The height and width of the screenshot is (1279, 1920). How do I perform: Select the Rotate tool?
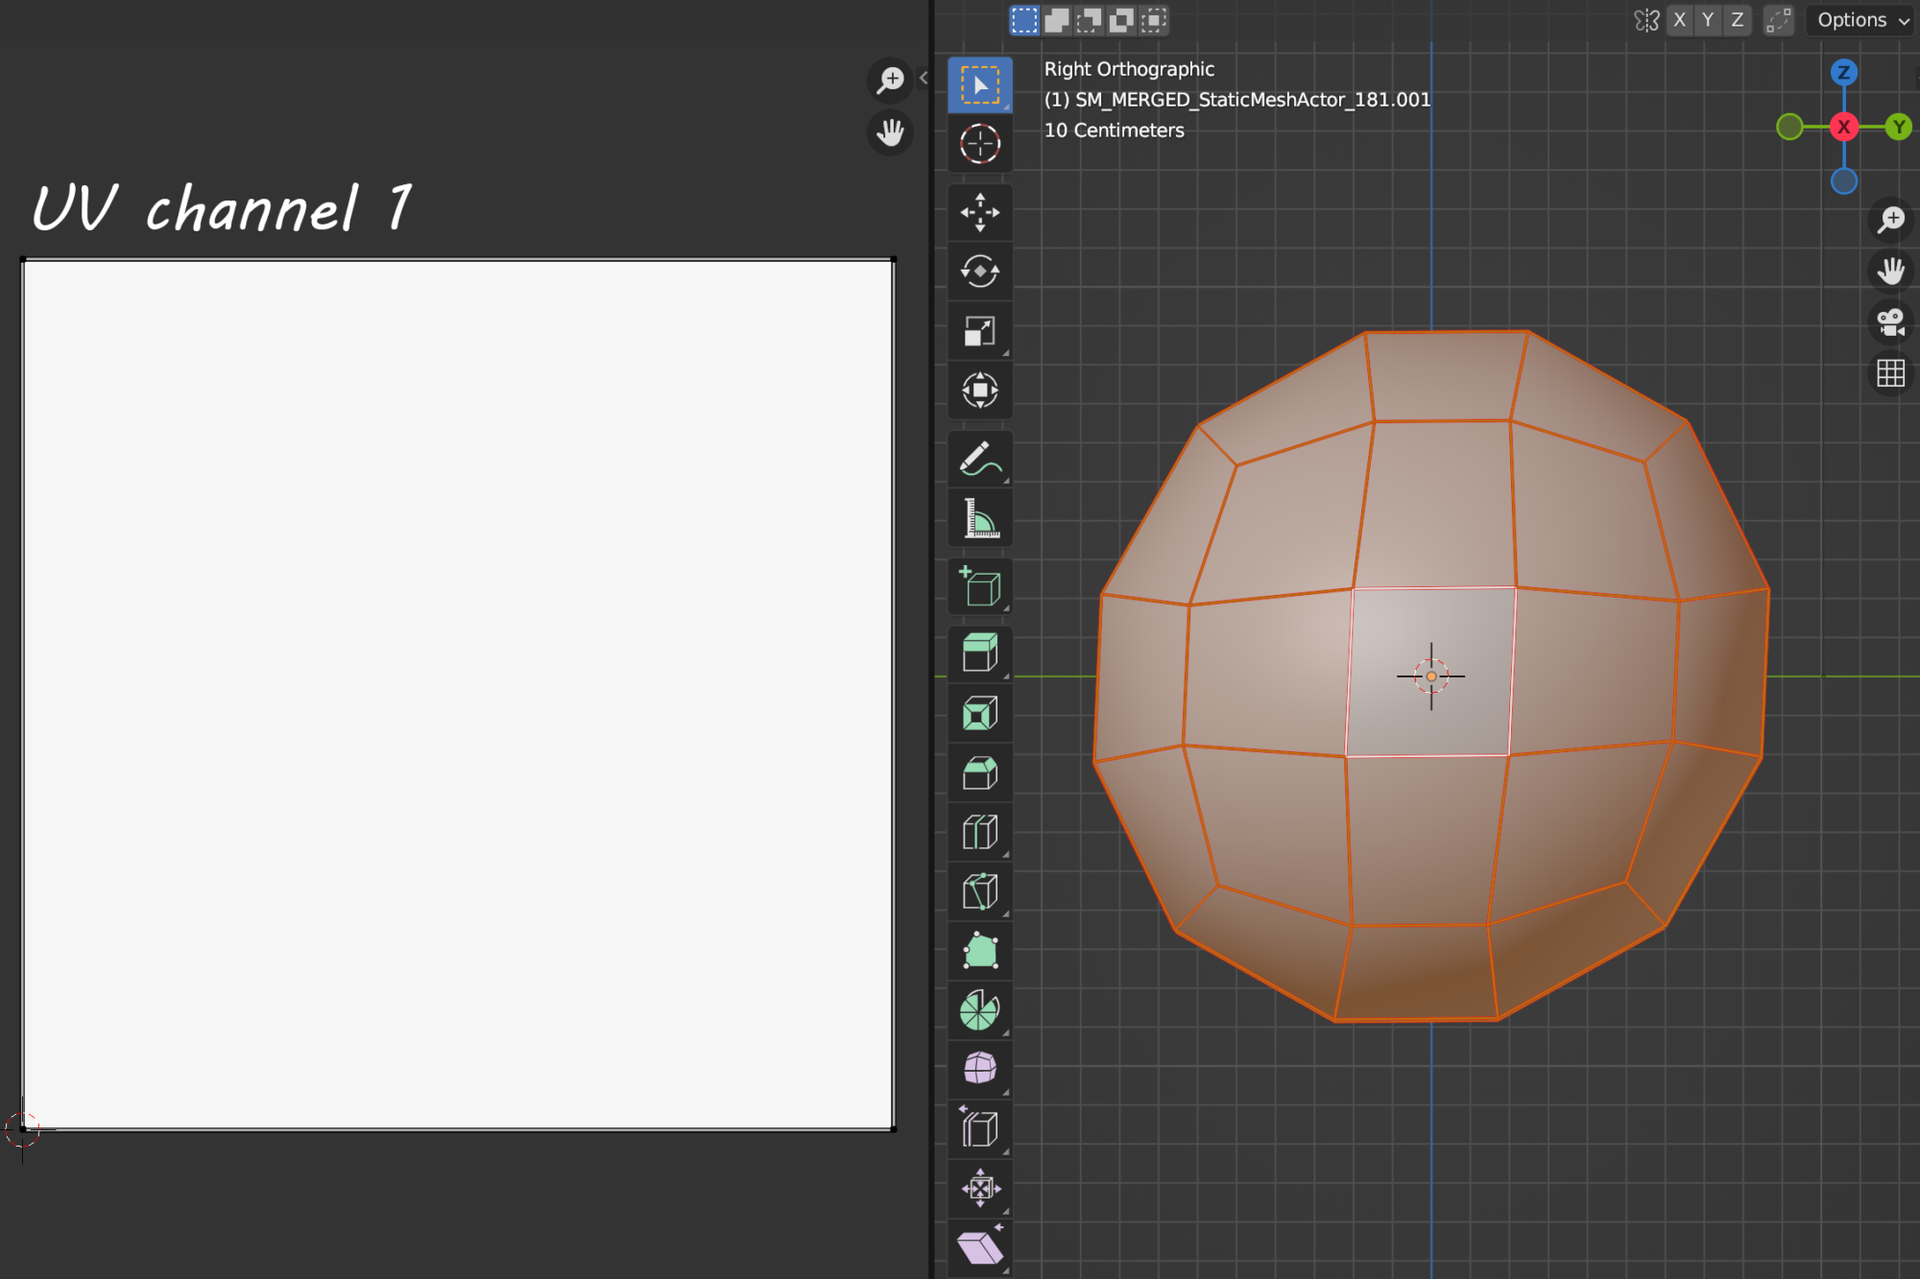pyautogui.click(x=980, y=272)
